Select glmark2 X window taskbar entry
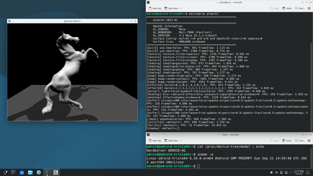 tap(56, 172)
